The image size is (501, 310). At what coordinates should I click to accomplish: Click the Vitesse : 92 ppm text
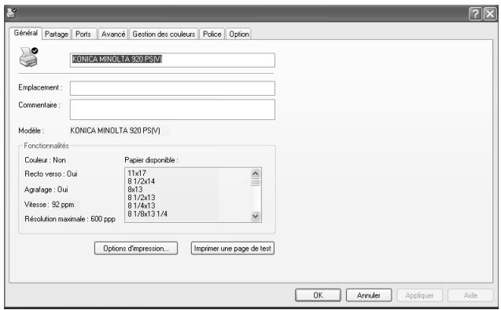coord(50,204)
